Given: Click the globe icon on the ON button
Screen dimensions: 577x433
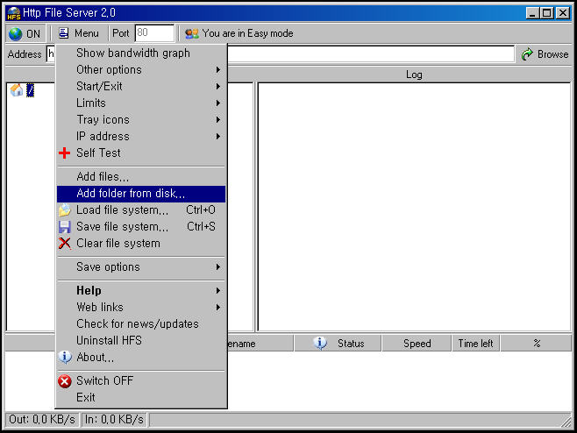Looking at the screenshot, I should tap(16, 34).
